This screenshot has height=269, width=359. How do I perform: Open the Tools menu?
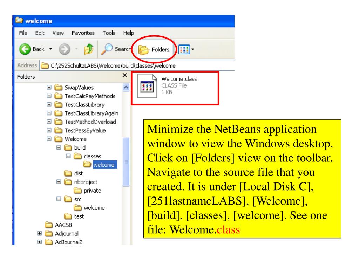[x=109, y=33]
